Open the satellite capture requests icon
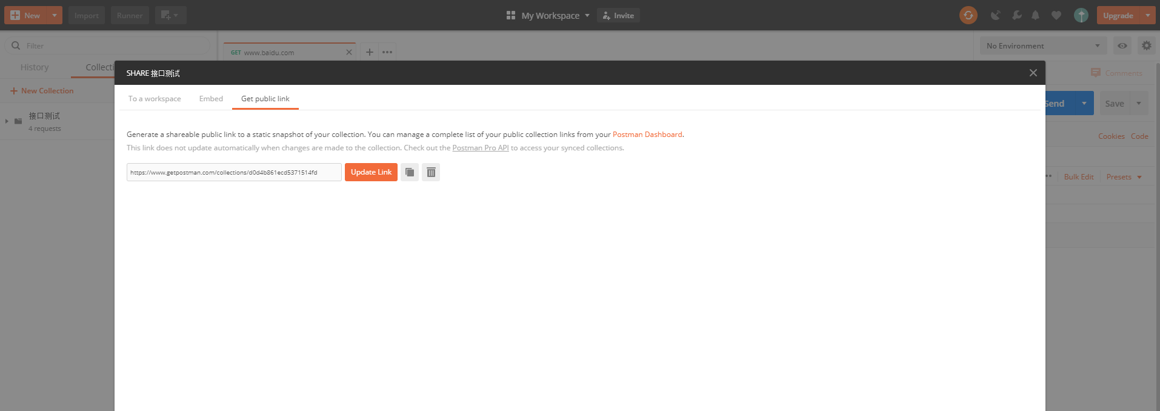 [x=995, y=15]
